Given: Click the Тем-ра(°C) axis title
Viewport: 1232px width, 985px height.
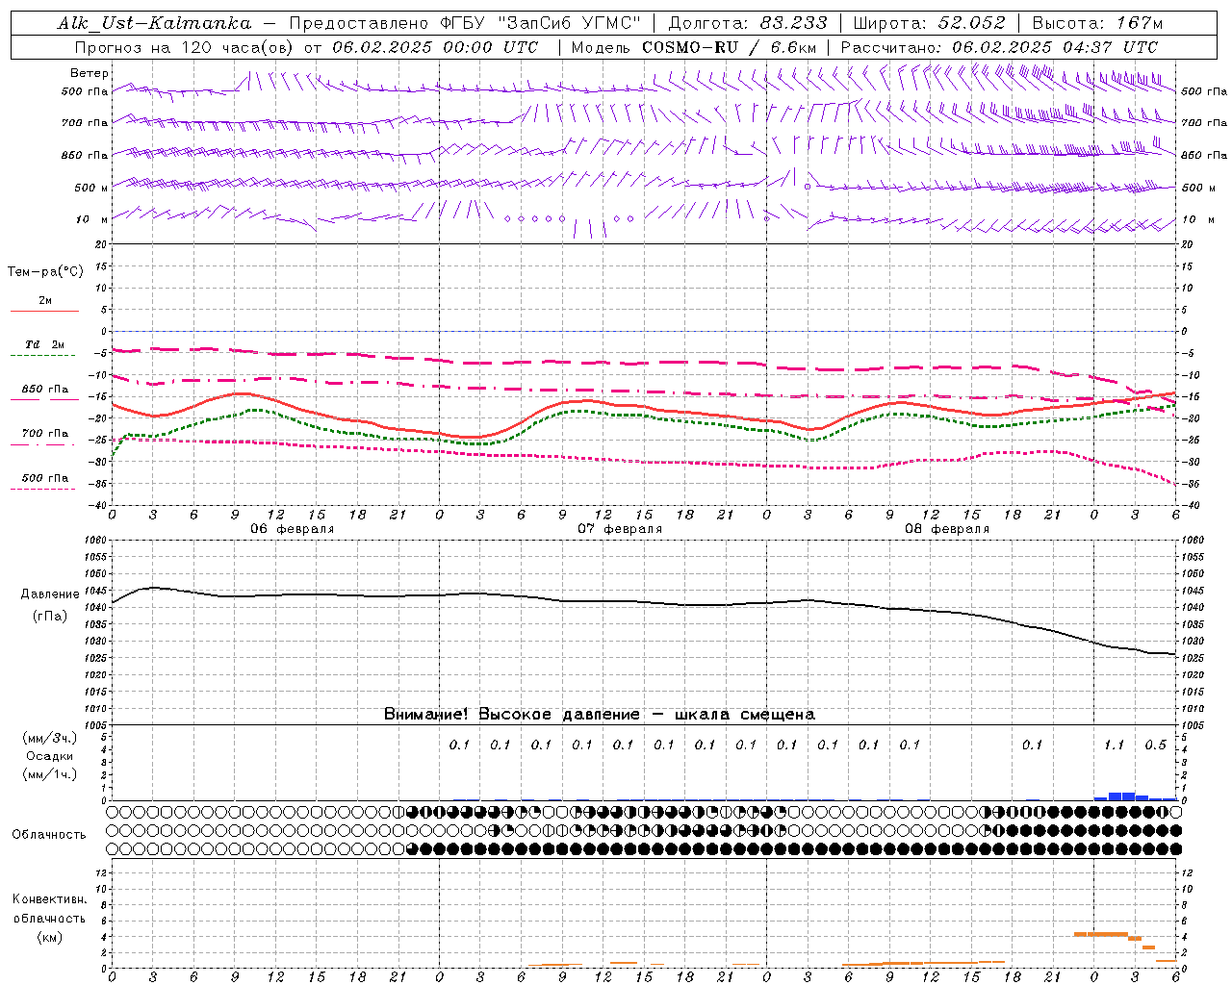Looking at the screenshot, I should tap(45, 272).
